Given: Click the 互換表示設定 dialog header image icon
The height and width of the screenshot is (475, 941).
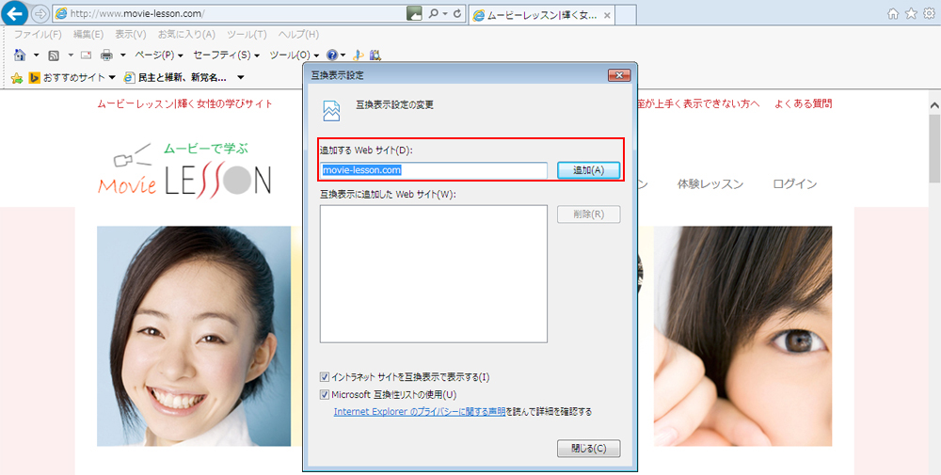Looking at the screenshot, I should (331, 110).
